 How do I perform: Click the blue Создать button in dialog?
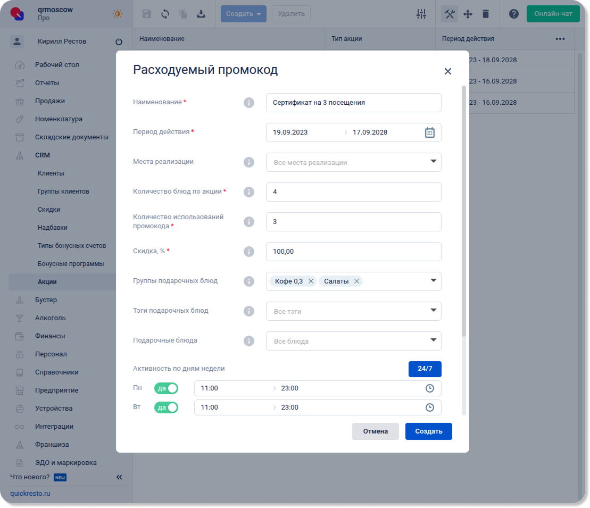(x=428, y=431)
